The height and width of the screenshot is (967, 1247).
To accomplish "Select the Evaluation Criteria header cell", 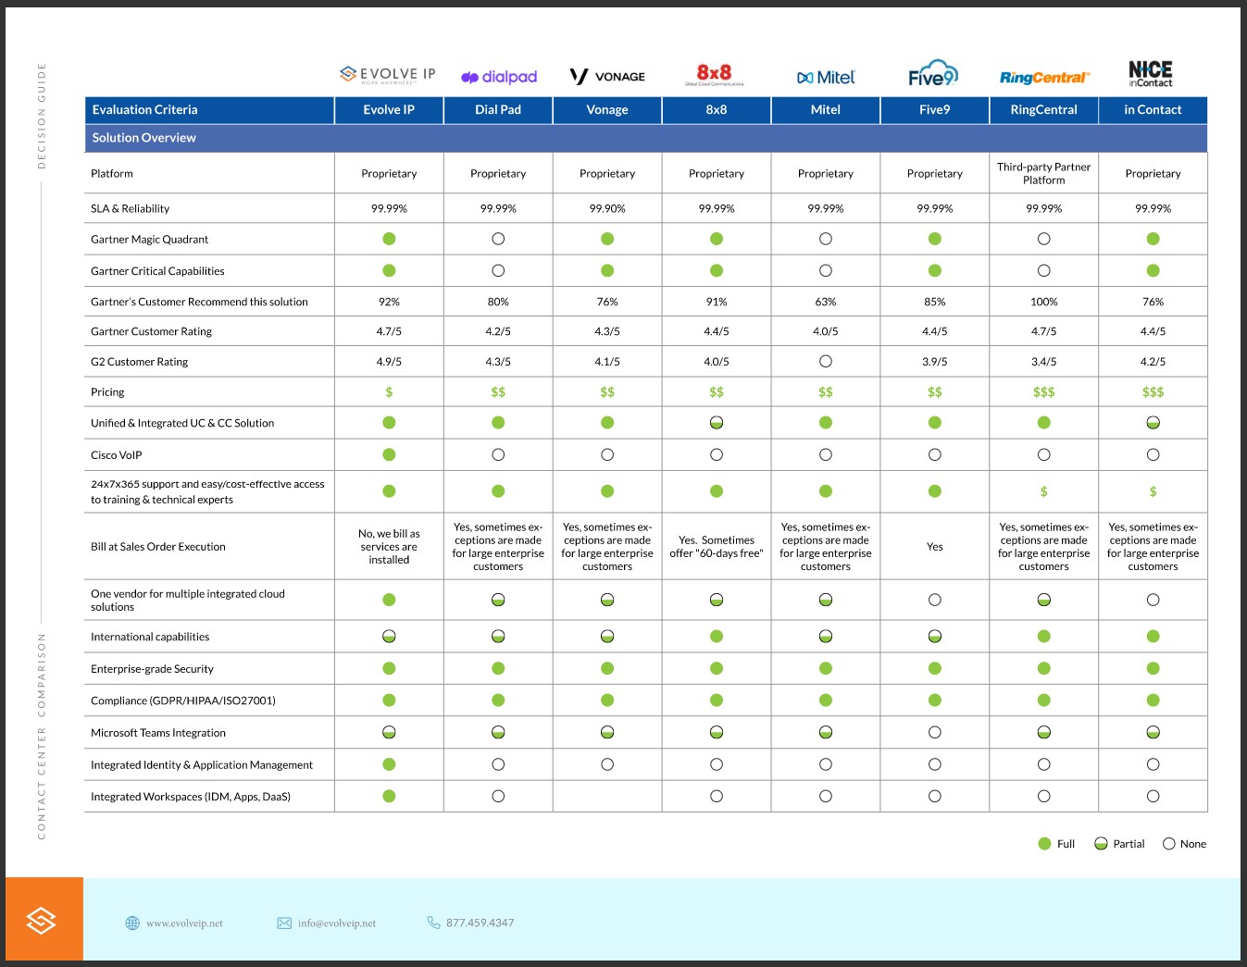I will 209,110.
